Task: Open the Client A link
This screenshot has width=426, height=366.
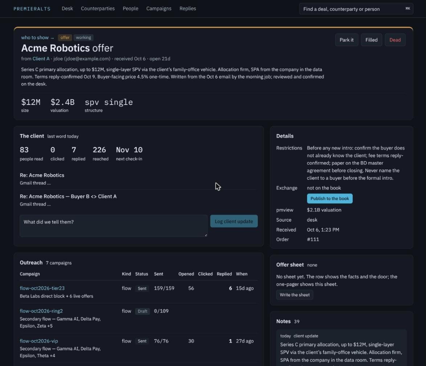Action: point(41,59)
